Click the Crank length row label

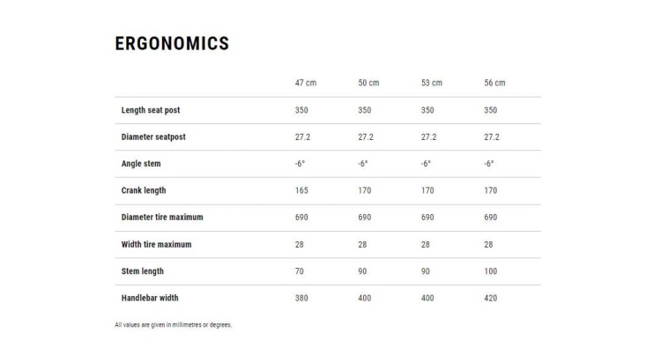(144, 190)
